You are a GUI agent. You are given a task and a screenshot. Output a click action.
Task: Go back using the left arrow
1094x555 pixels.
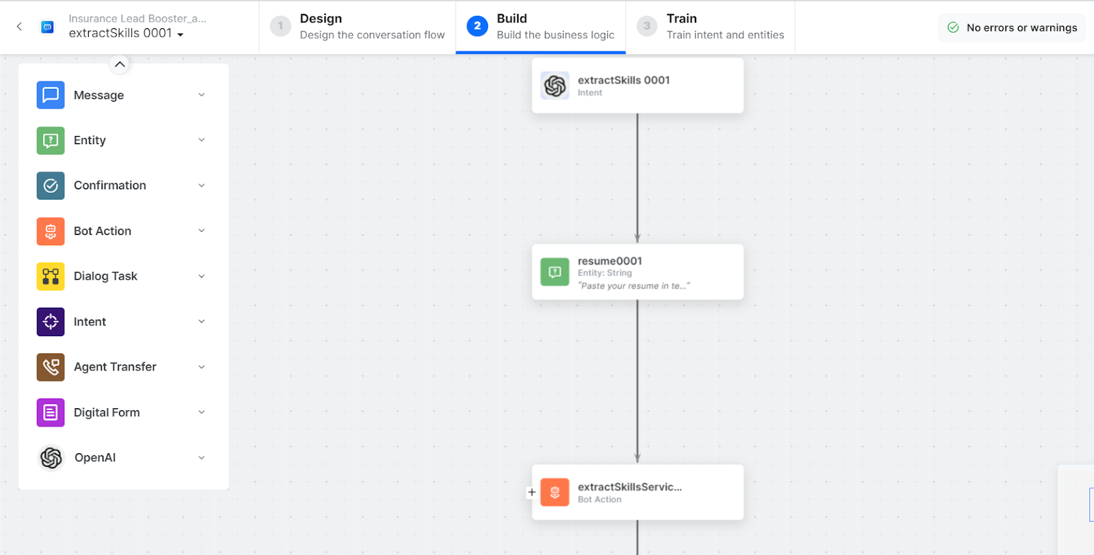[19, 27]
